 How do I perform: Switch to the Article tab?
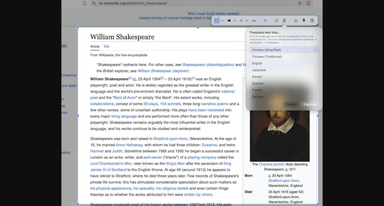(x=95, y=46)
